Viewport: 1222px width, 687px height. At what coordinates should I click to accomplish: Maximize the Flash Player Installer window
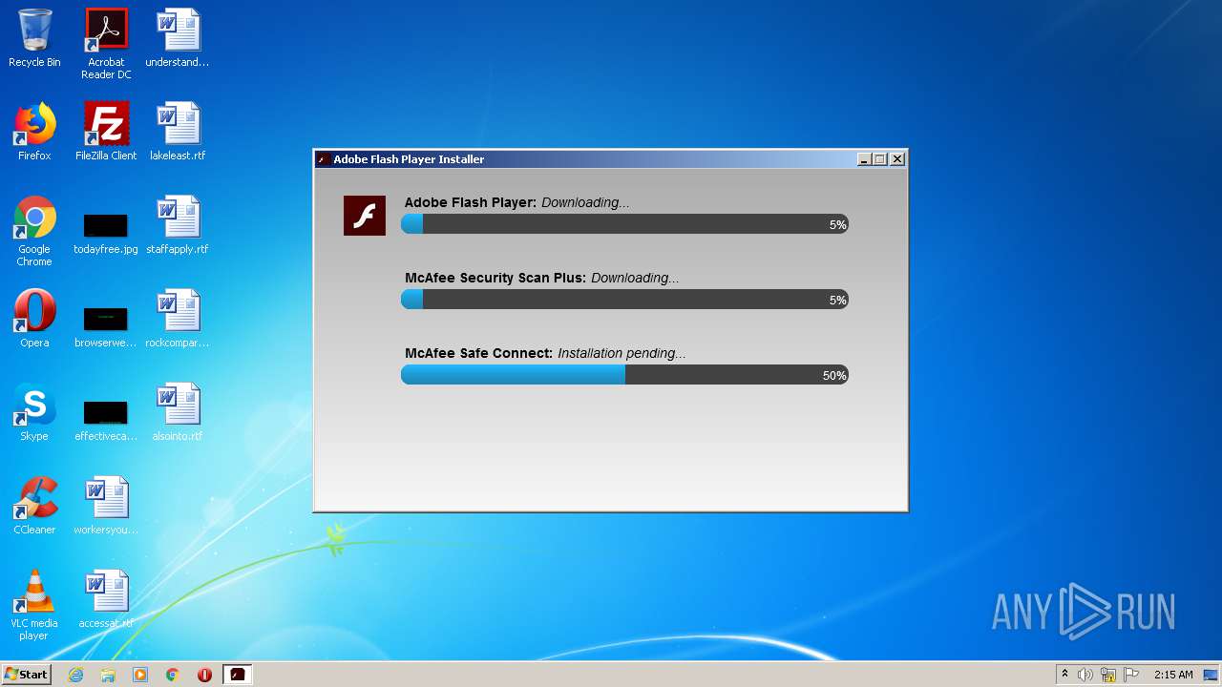click(880, 159)
